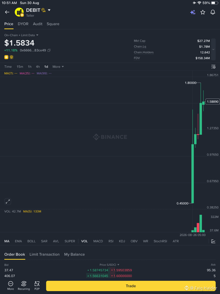Tap FDV label
The width and height of the screenshot is (220, 294).
(137, 58)
